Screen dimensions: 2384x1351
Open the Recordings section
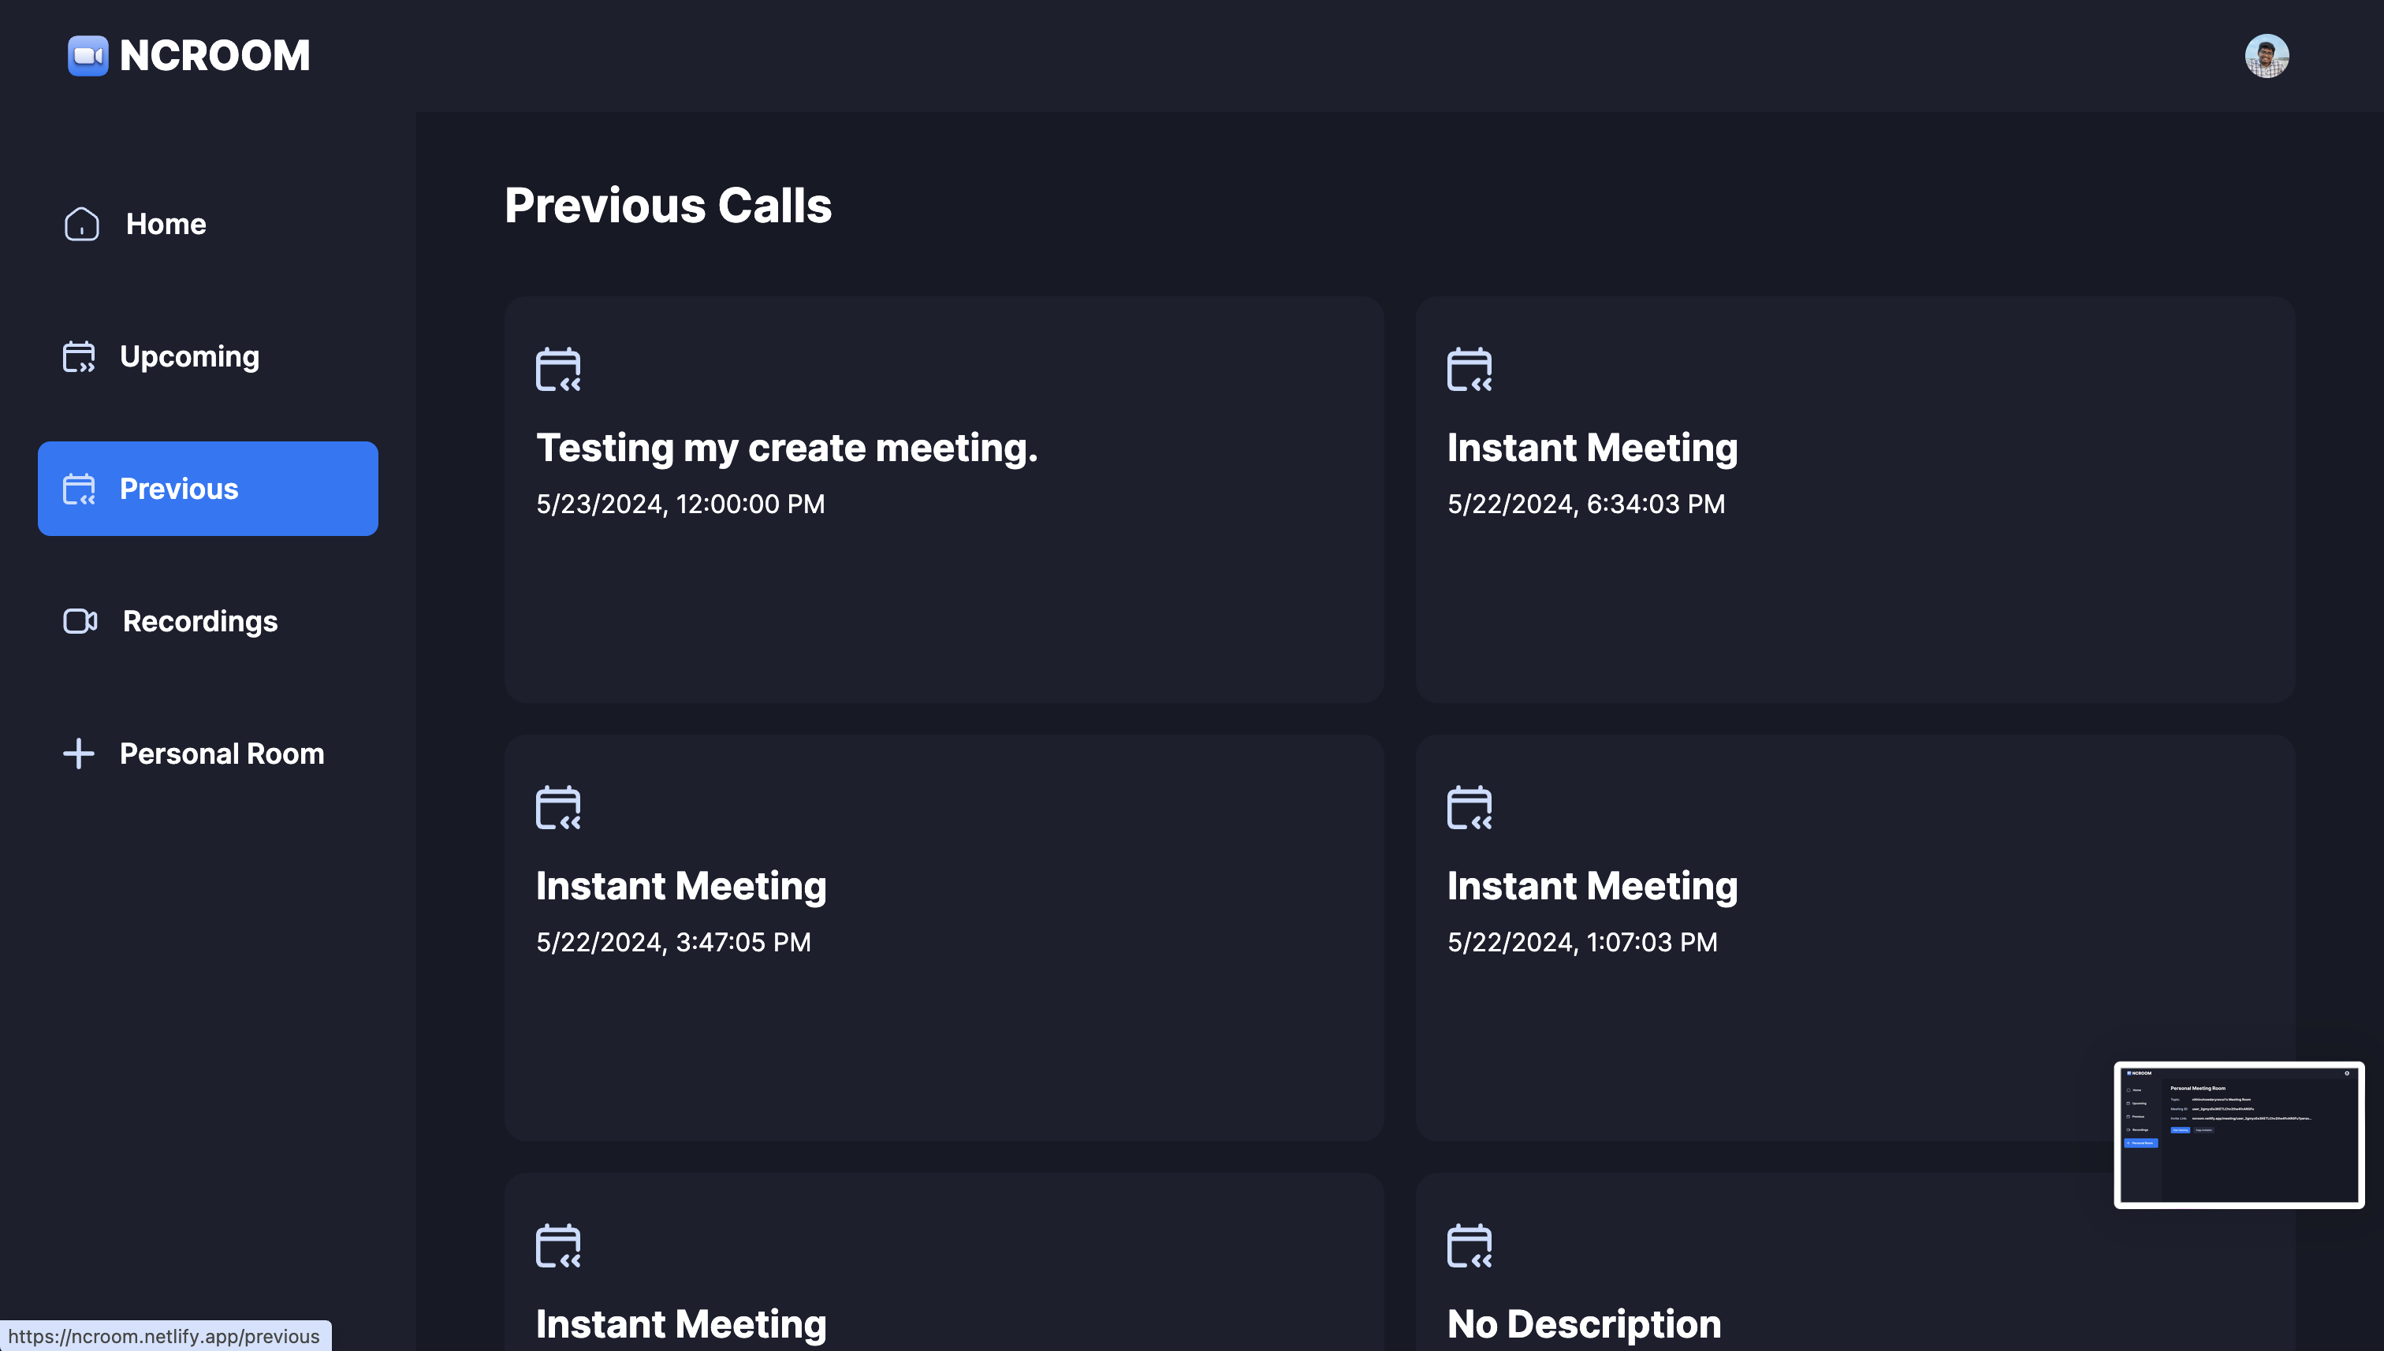tap(199, 621)
